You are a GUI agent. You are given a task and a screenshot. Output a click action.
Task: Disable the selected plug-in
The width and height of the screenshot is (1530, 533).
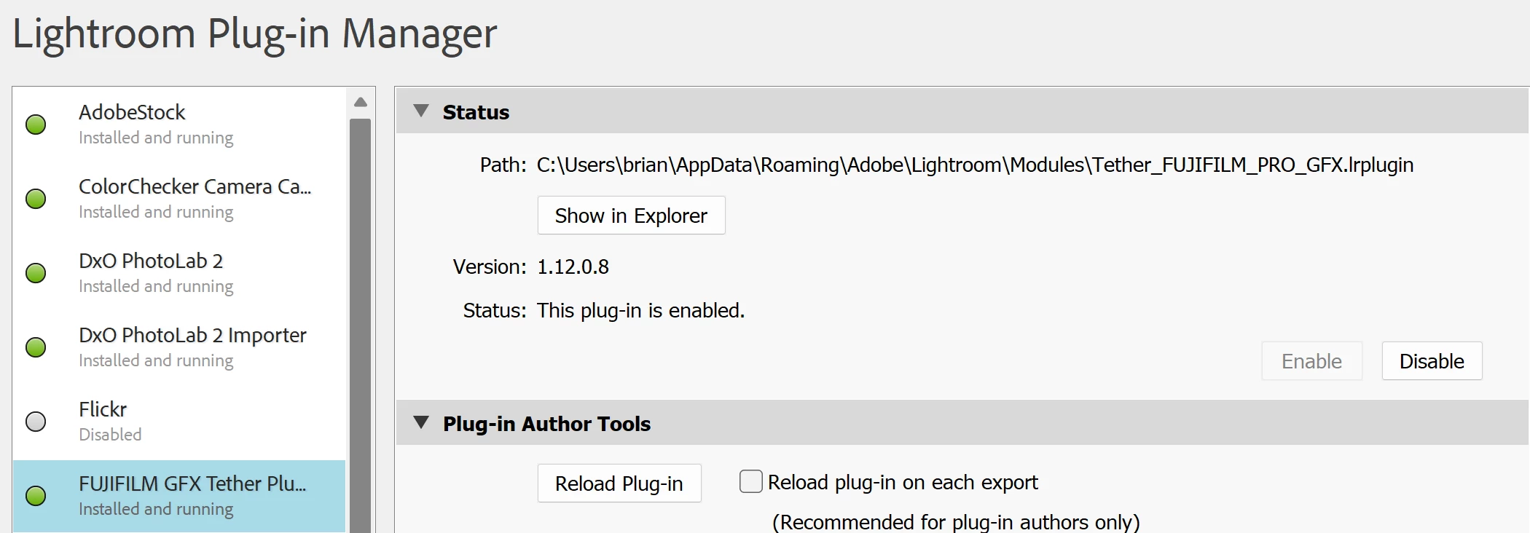[1432, 361]
